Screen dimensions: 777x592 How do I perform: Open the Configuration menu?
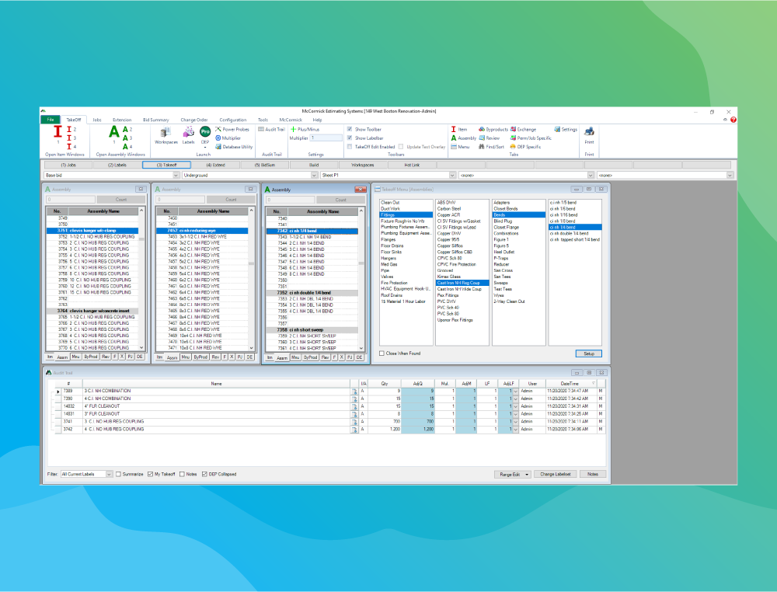233,120
